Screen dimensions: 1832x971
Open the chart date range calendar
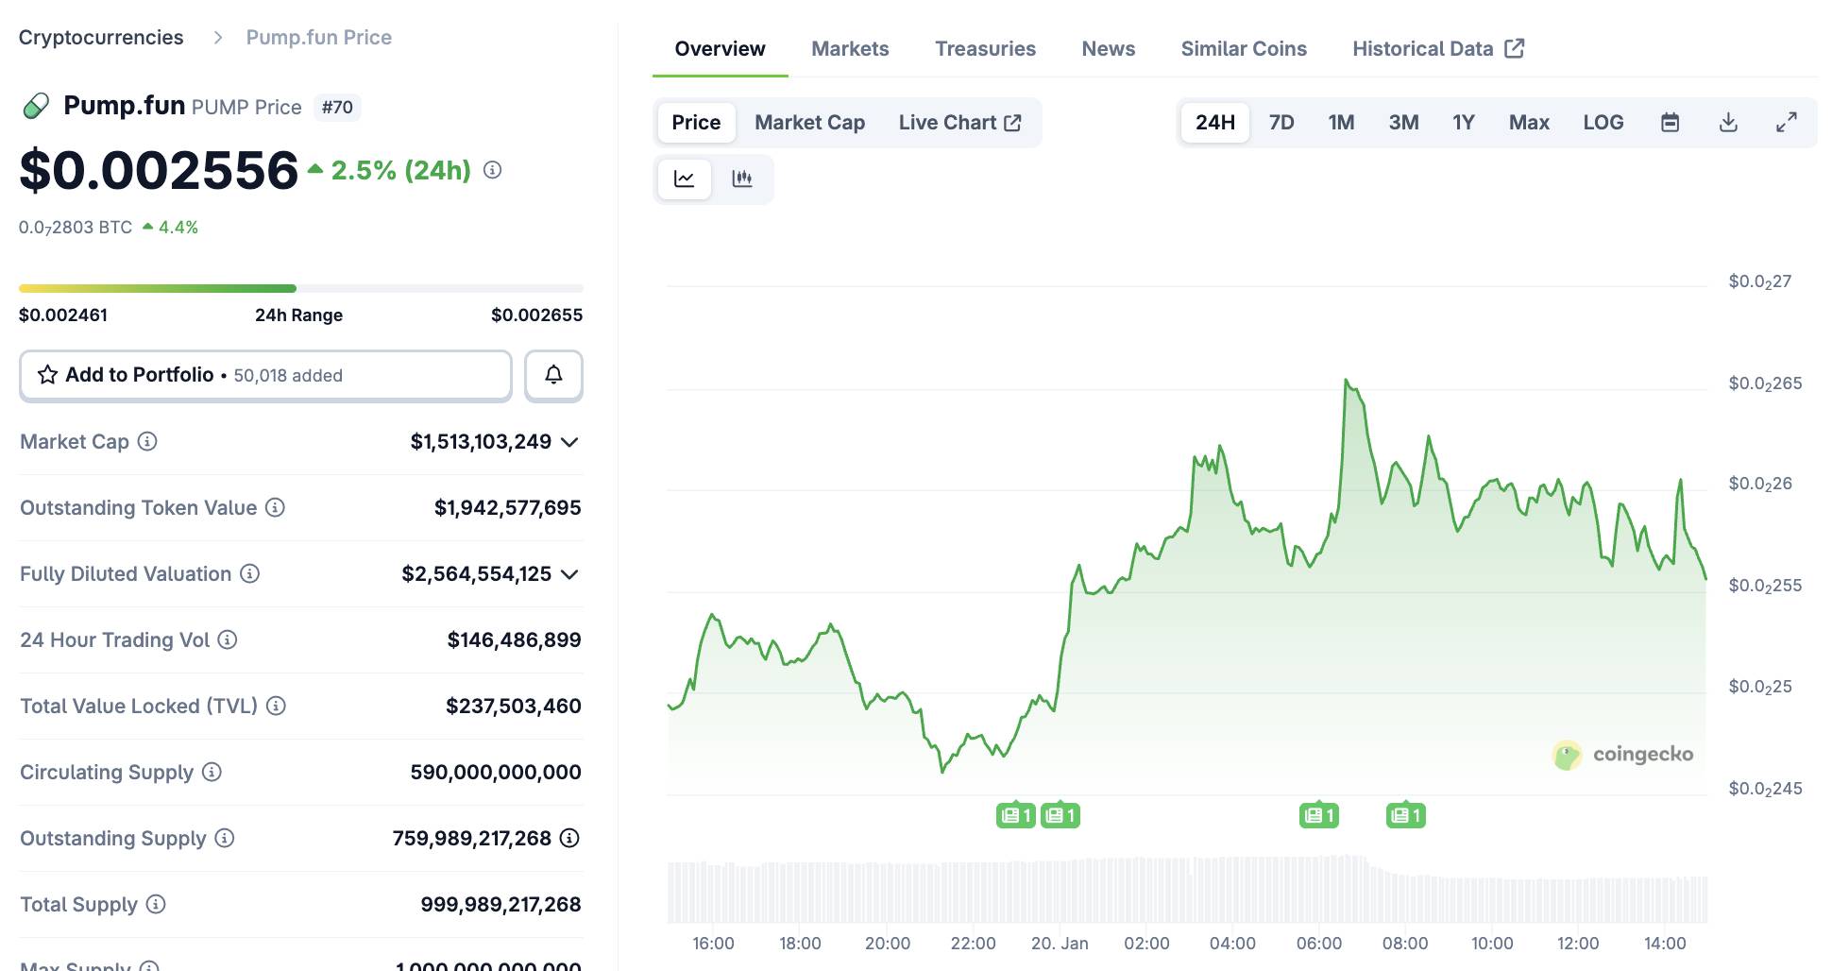(x=1670, y=122)
